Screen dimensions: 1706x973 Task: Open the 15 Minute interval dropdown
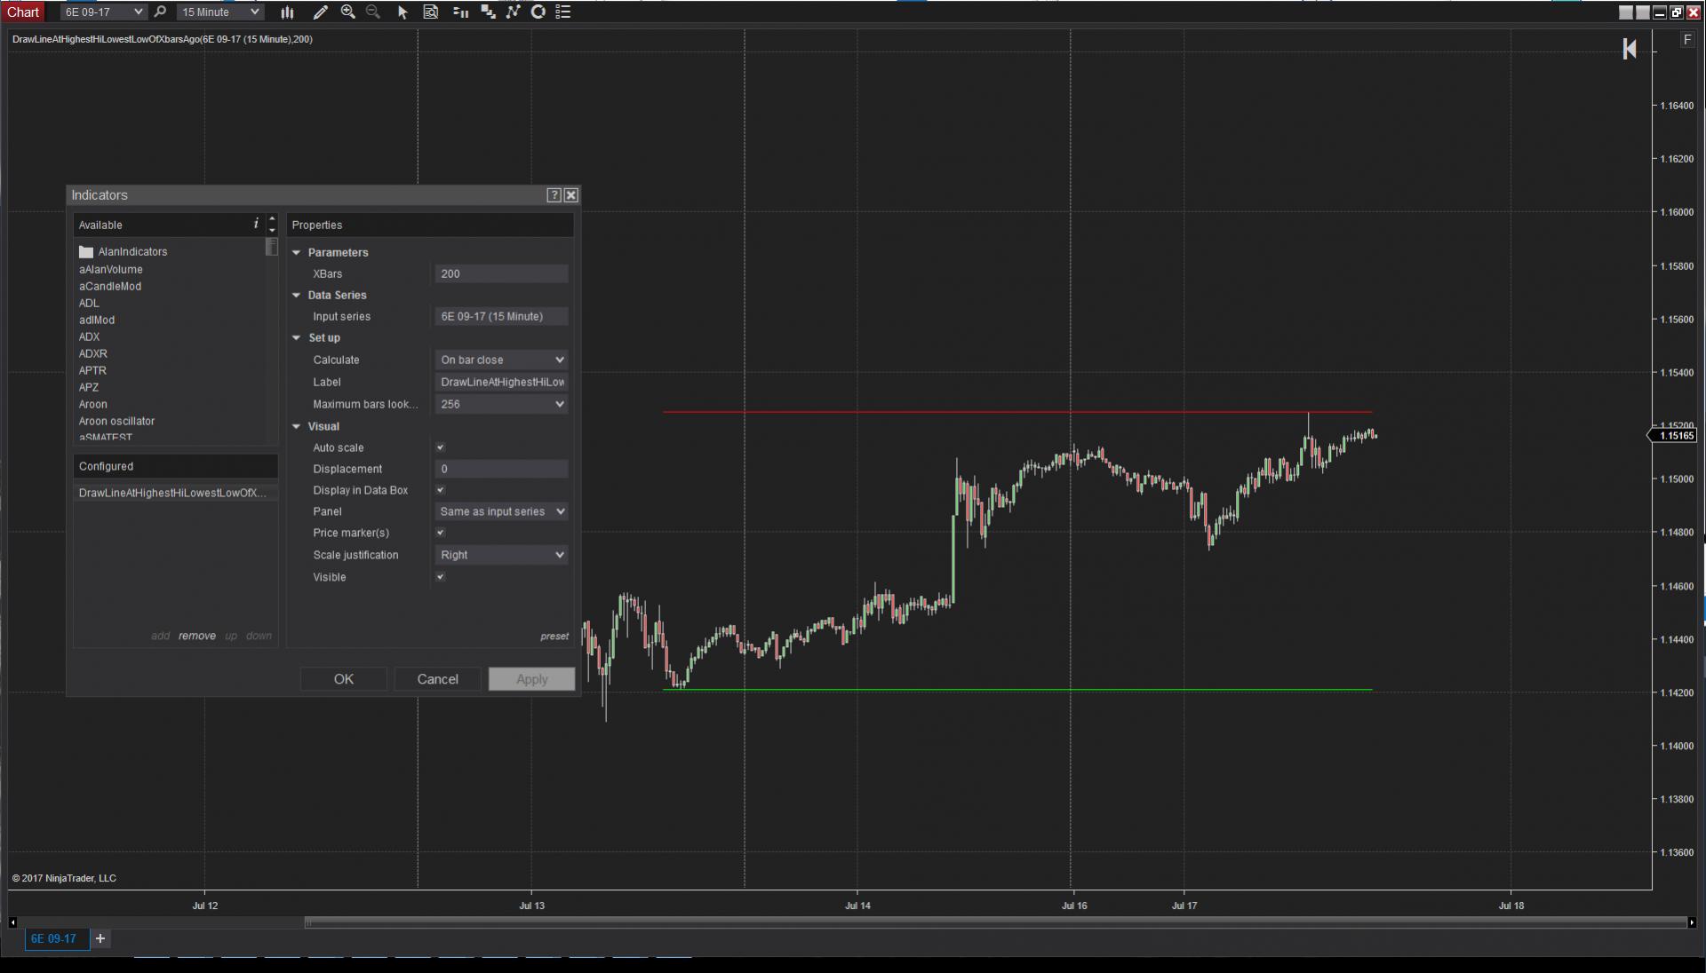click(x=220, y=12)
